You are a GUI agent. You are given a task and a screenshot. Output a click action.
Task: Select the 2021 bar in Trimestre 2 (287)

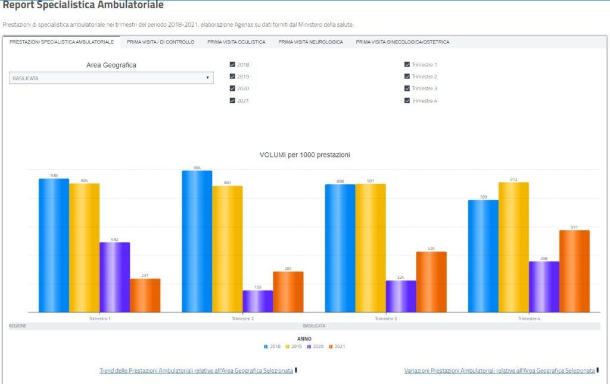(x=288, y=292)
